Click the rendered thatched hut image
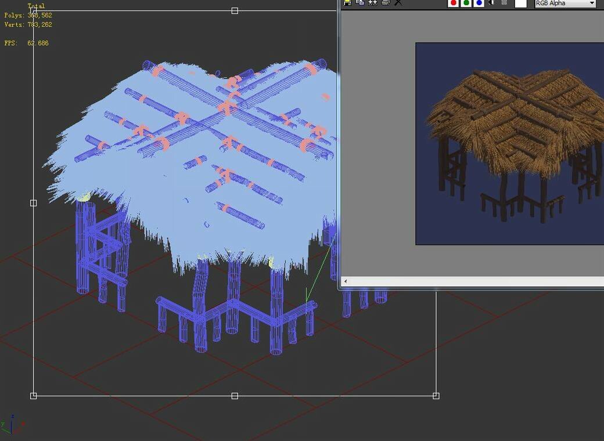The image size is (604, 441). coord(510,143)
